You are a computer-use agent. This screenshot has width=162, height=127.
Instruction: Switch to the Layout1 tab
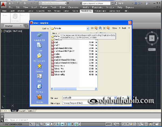(x=22, y=111)
